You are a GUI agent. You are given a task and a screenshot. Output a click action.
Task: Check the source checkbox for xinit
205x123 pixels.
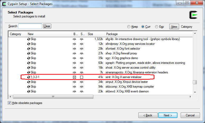click(x=81, y=77)
